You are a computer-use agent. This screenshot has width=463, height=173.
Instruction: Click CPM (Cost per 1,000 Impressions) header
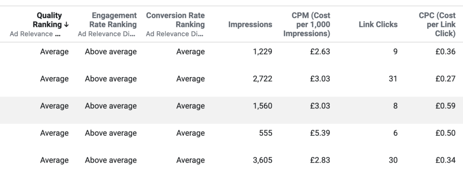(307, 24)
